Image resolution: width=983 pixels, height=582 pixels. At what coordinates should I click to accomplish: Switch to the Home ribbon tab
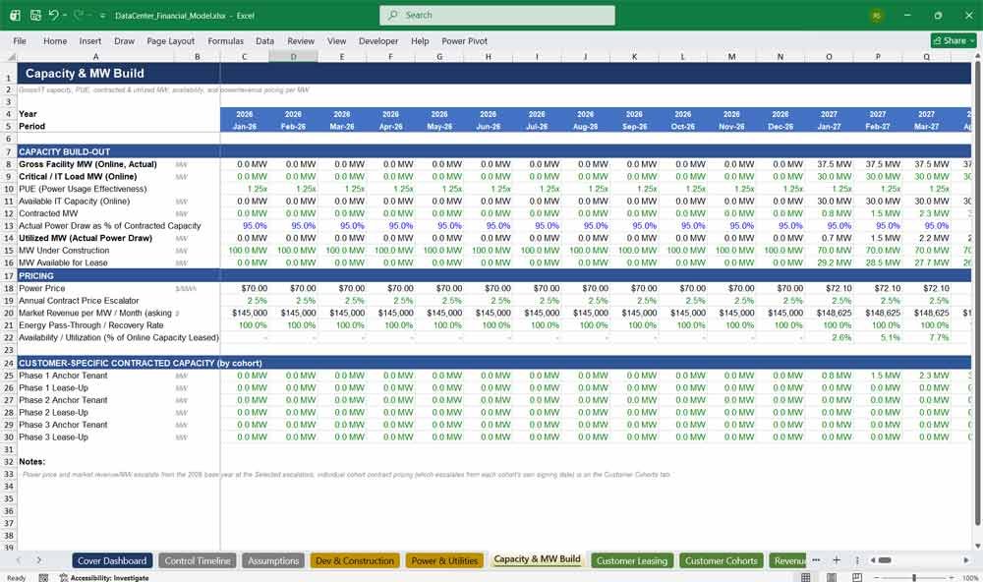(55, 40)
